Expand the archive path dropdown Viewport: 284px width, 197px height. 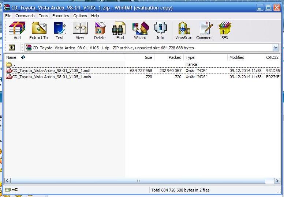tap(276, 48)
